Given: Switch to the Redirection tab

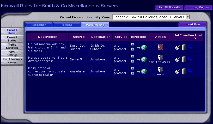Looking at the screenshot, I should (39, 25).
